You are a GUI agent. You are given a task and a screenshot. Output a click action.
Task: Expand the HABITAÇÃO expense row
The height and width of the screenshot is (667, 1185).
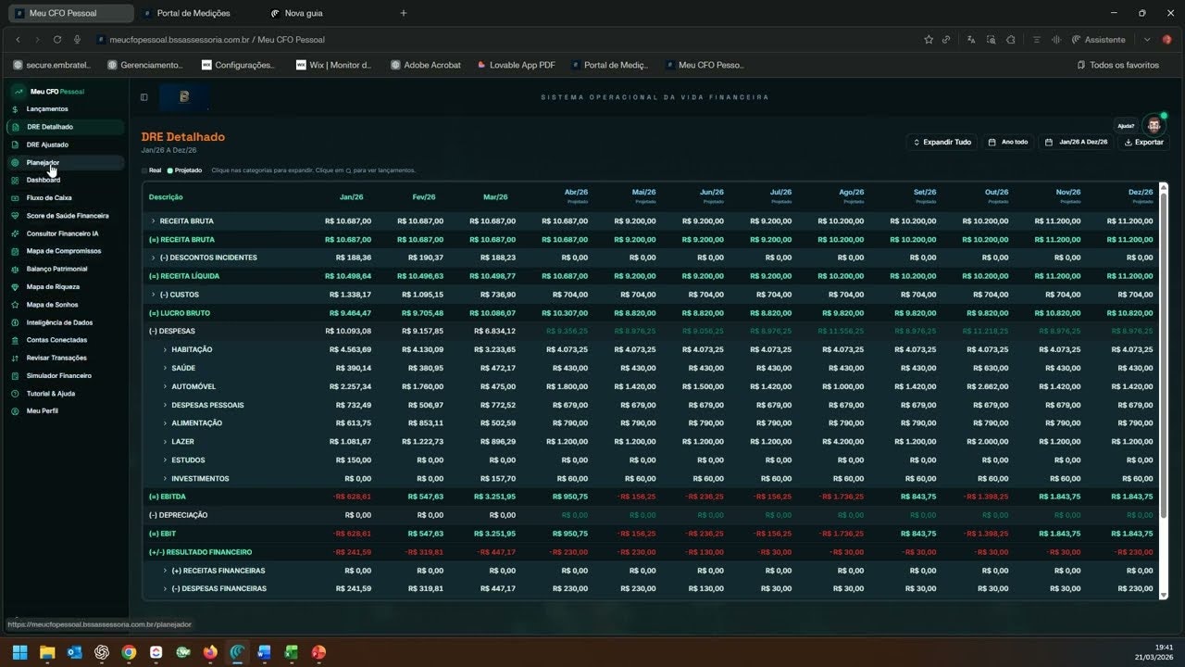coord(166,349)
